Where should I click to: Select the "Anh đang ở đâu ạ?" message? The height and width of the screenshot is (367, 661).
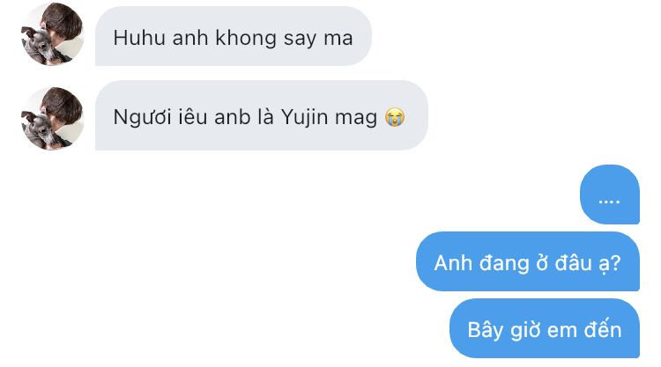(x=528, y=261)
